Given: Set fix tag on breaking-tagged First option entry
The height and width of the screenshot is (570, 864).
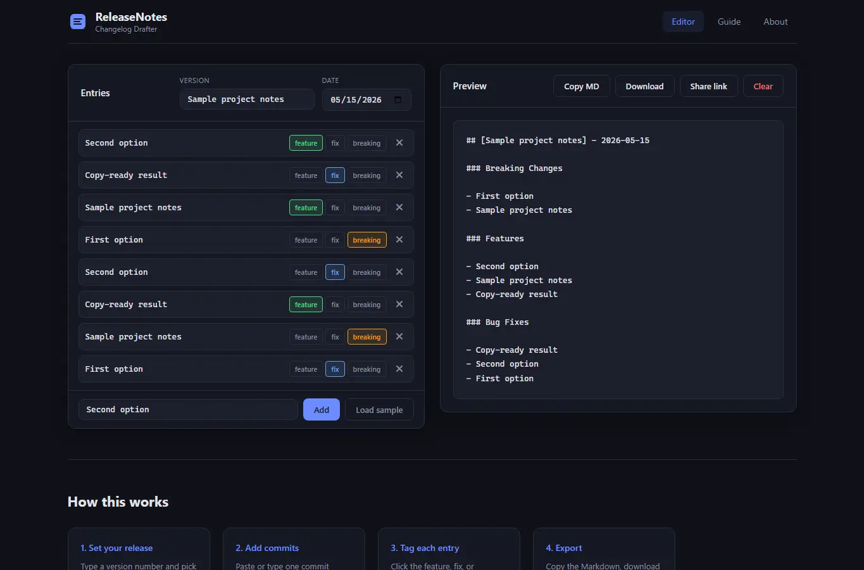Looking at the screenshot, I should 335,240.
